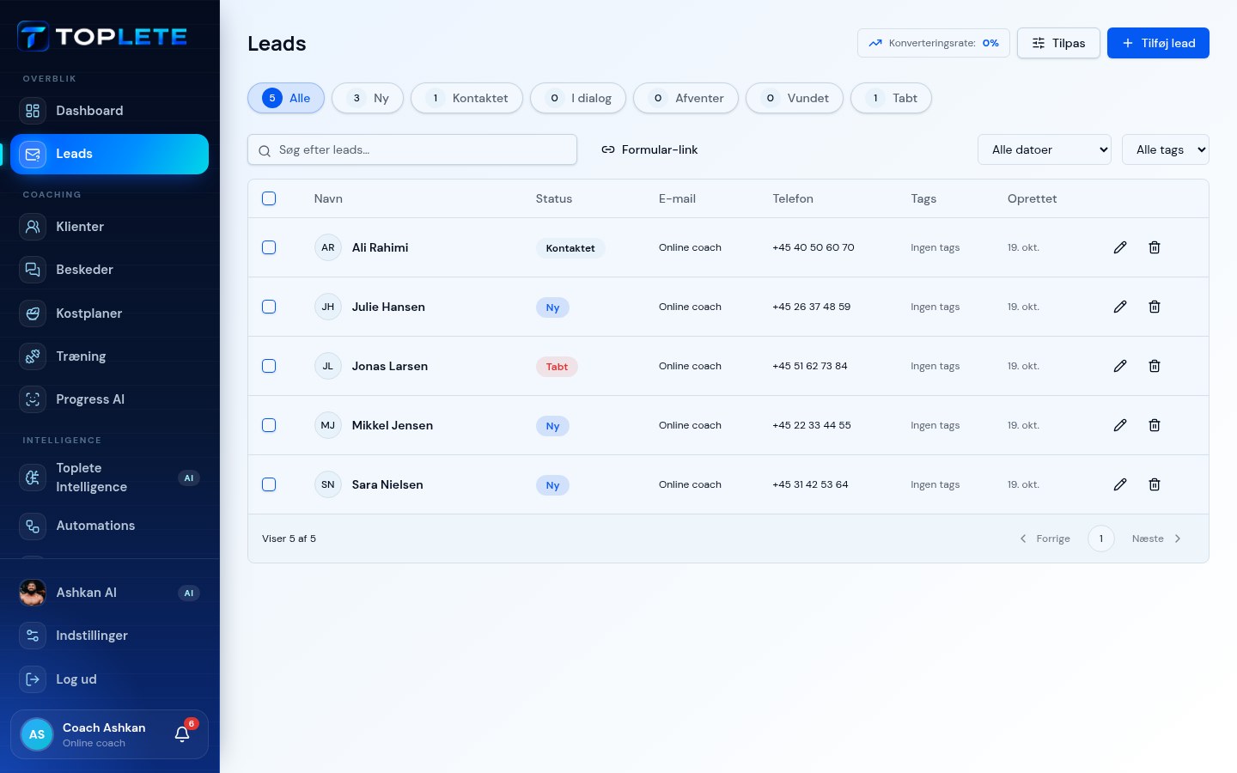
Task: Click the Søg efter leads search field
Action: point(412,149)
